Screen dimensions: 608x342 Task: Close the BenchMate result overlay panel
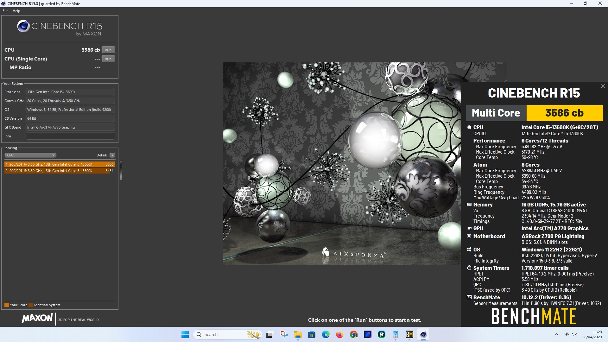click(603, 86)
